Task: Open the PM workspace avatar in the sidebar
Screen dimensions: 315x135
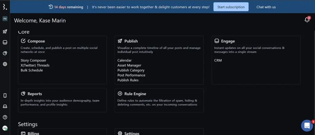Action: coord(5,19)
